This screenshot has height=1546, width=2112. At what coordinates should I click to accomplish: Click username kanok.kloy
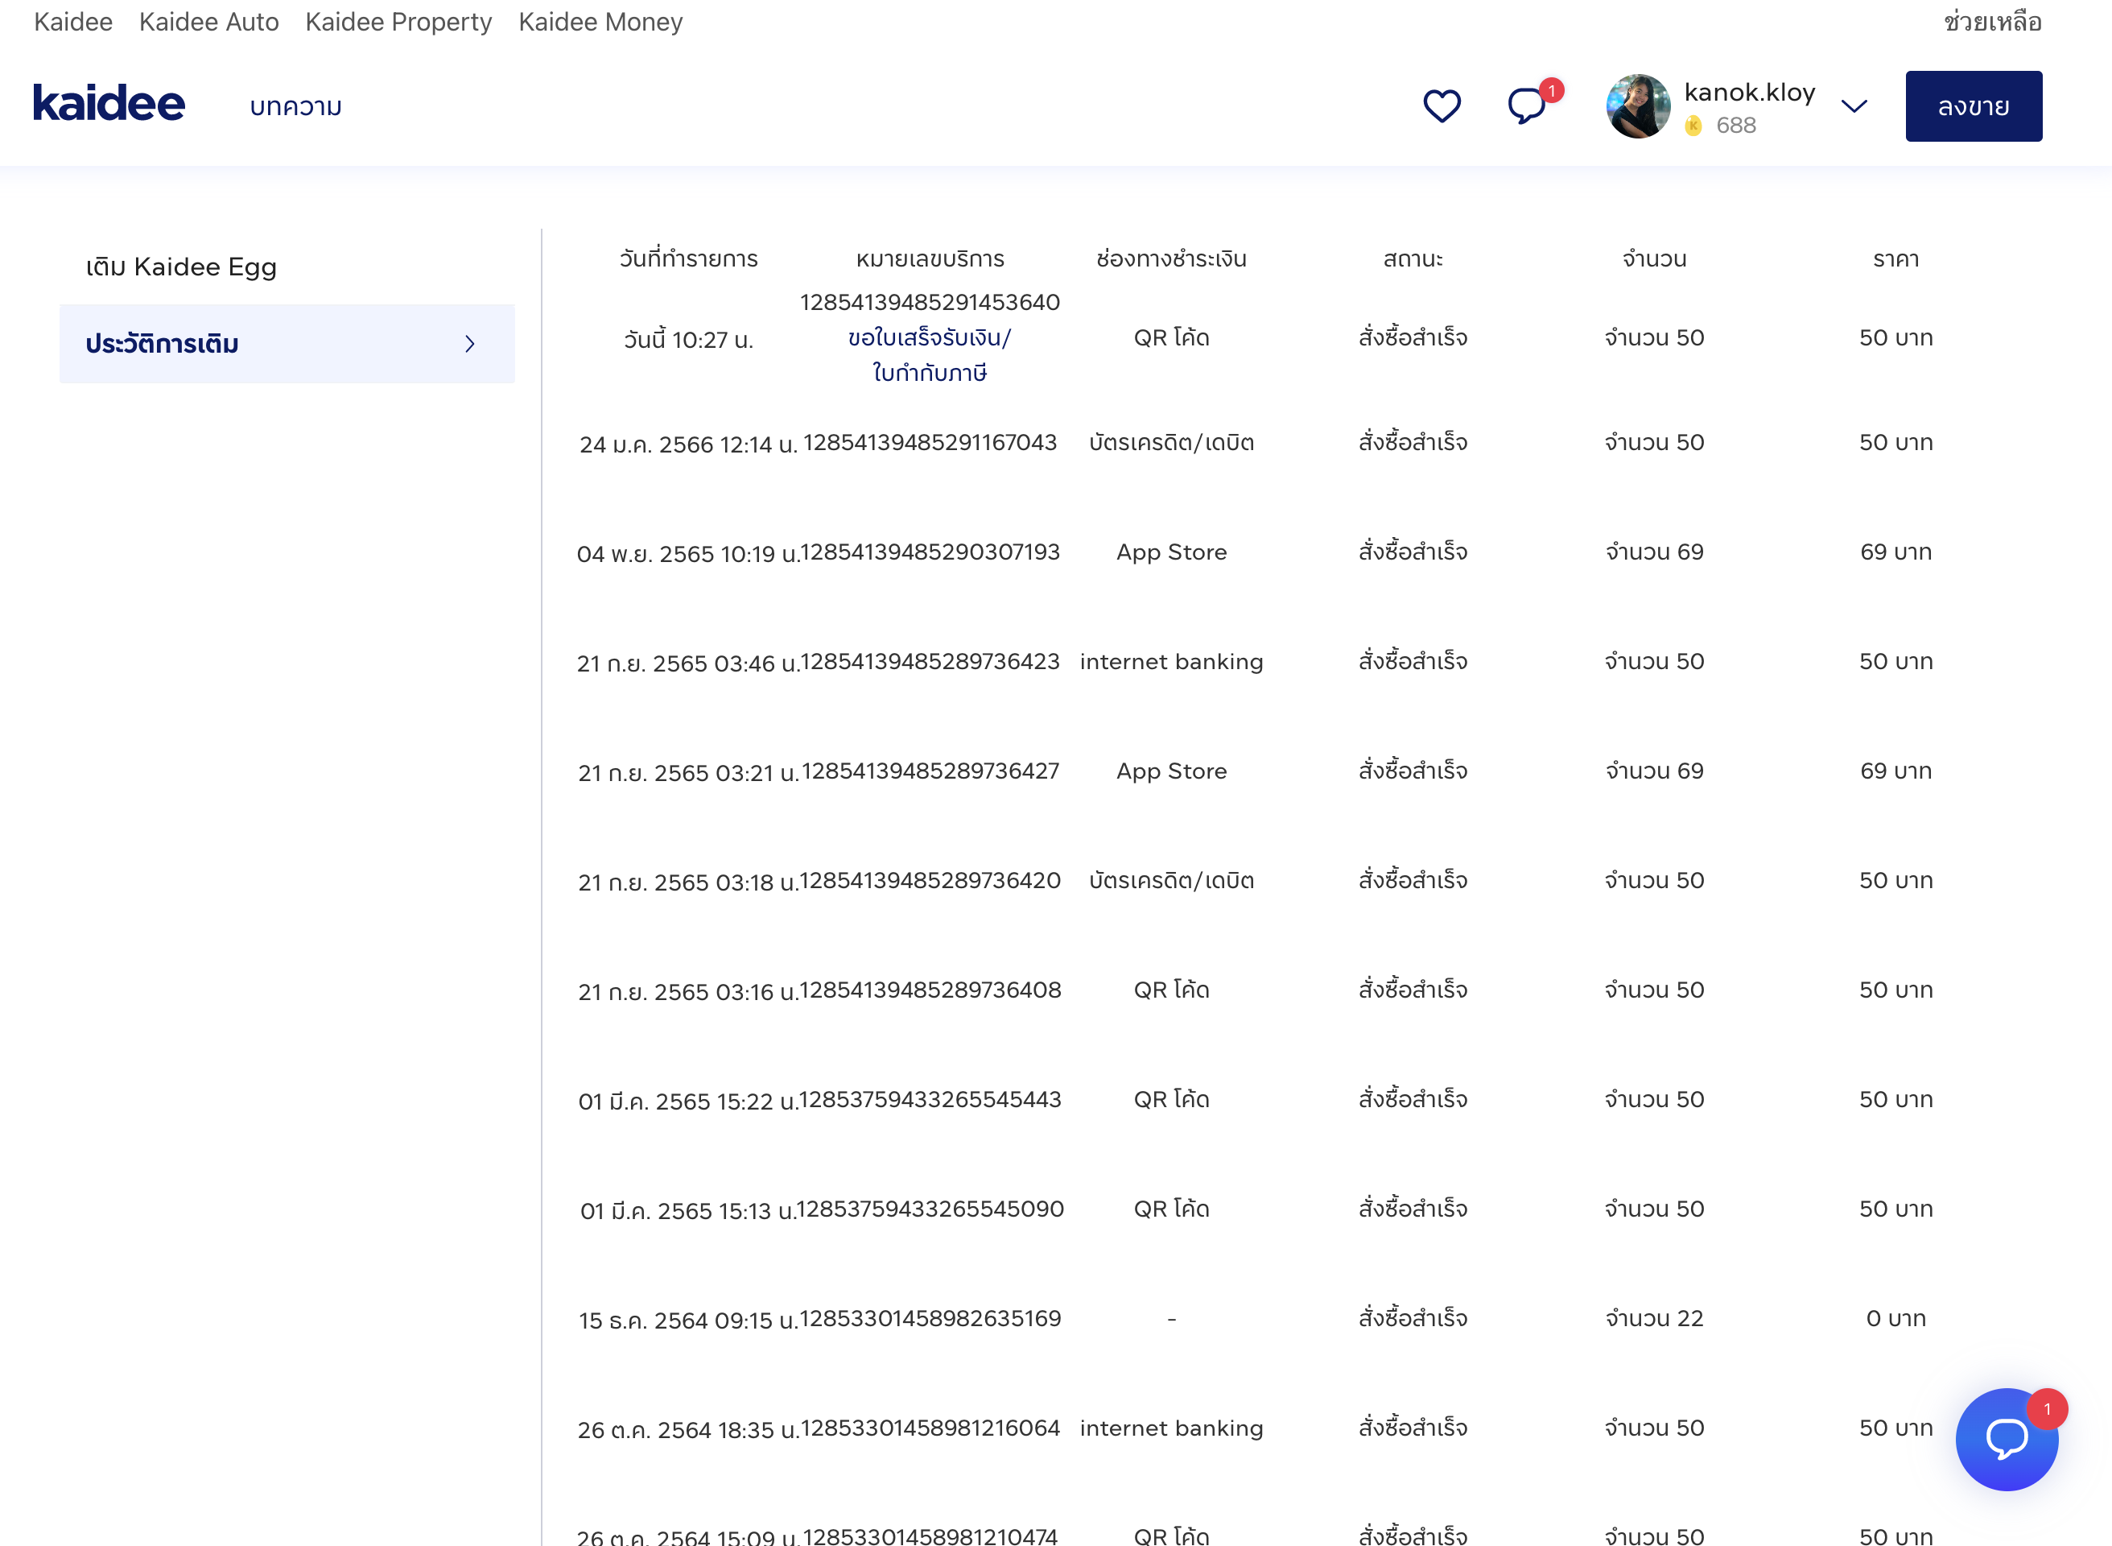click(x=1749, y=92)
